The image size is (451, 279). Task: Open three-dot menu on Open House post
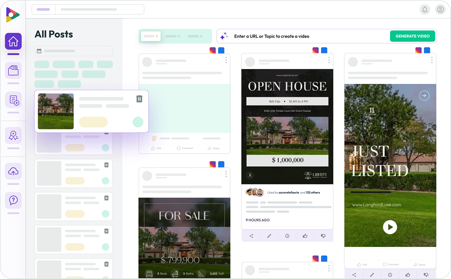pos(329,60)
